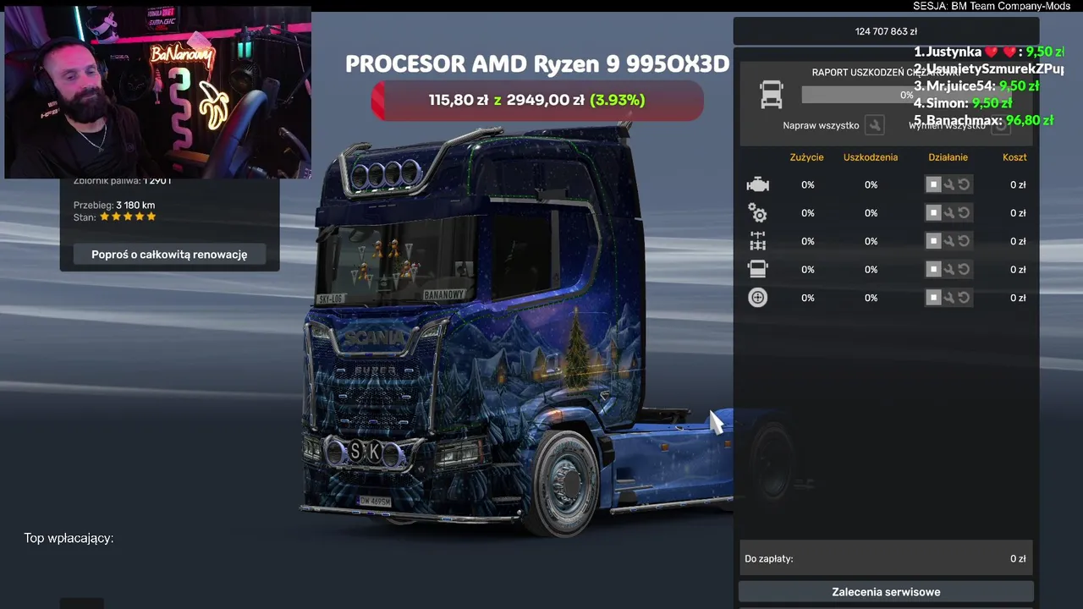Screen dimensions: 1083x609
Task: Click the Uszkodzenia column header
Action: coord(871,157)
